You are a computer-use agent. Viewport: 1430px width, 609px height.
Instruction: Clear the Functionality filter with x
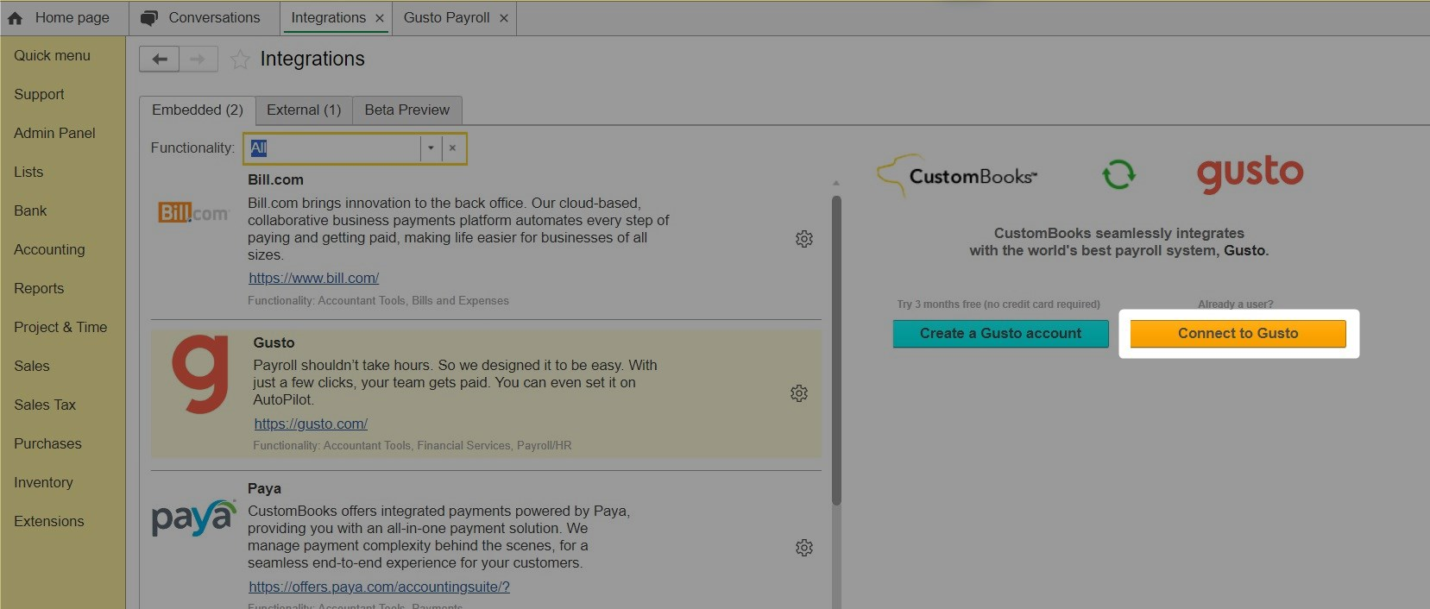point(452,148)
